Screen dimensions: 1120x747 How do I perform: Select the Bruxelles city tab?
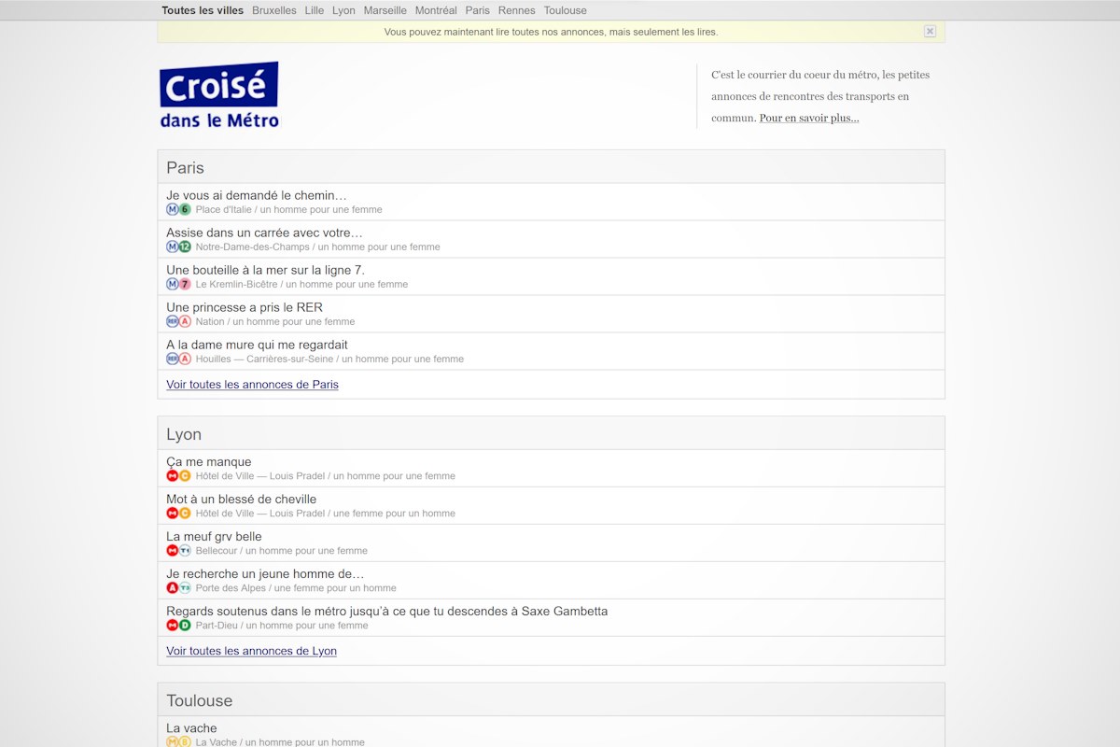(x=273, y=10)
